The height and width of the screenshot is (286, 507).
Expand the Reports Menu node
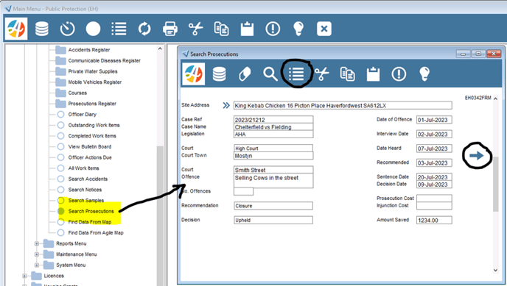pos(37,243)
